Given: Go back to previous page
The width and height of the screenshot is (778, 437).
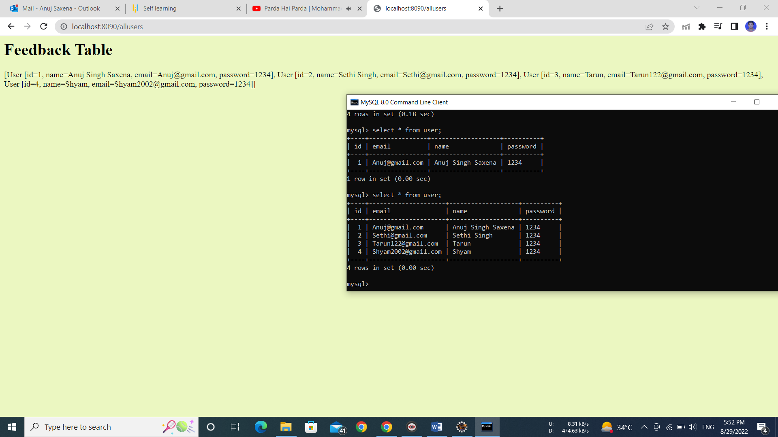Looking at the screenshot, I should click(11, 26).
